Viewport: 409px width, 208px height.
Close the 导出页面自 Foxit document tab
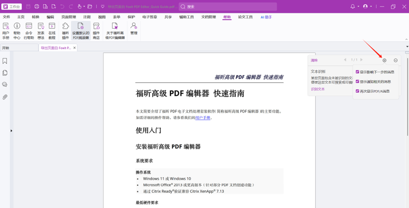(x=75, y=48)
